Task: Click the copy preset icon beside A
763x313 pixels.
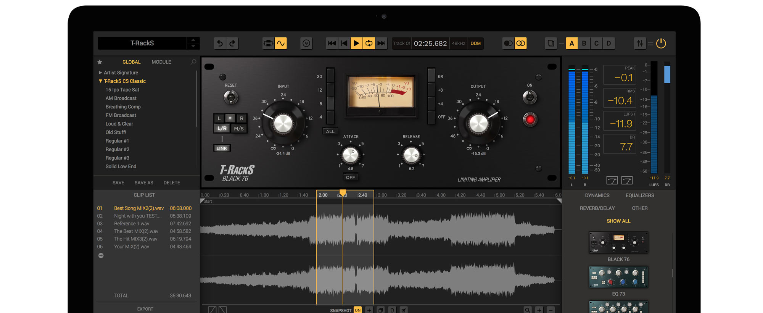Action: 551,44
